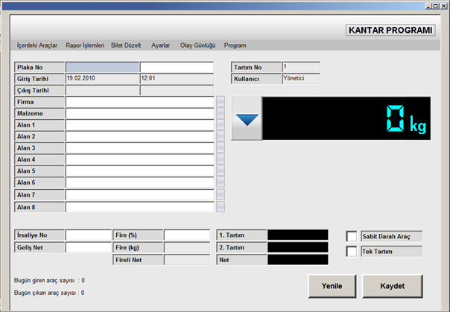This screenshot has width=450, height=312.
Task: Open the İçerdeki Araçlar menu
Action: tap(37, 45)
